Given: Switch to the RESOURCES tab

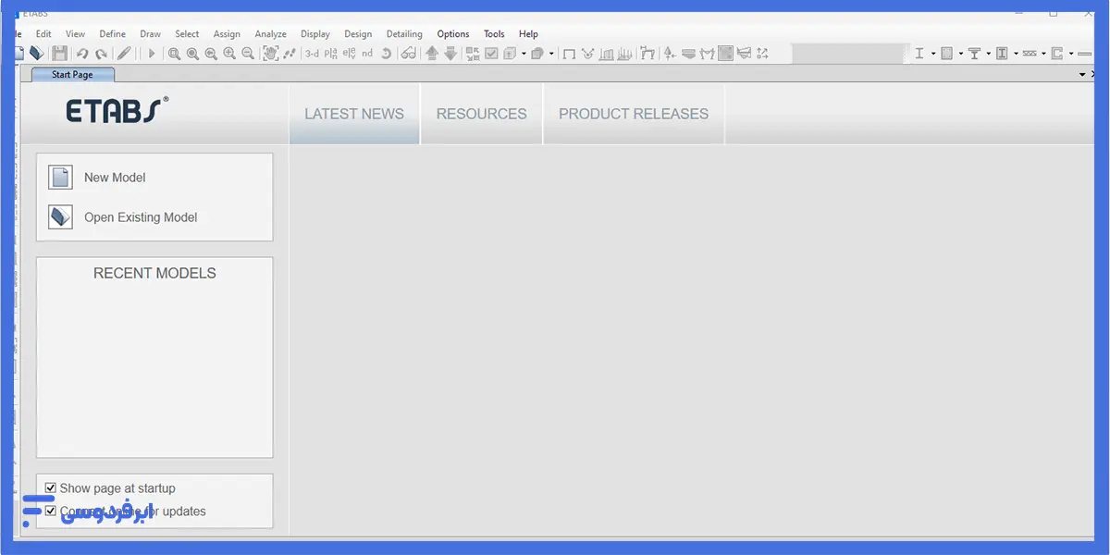Looking at the screenshot, I should tap(481, 114).
